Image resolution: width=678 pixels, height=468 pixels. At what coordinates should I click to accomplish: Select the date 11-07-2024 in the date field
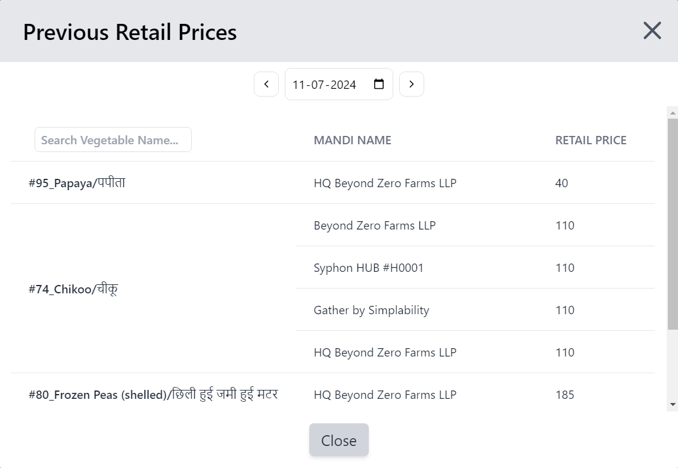coord(324,84)
